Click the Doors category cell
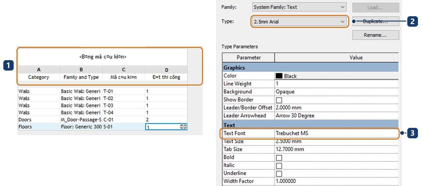 pos(38,120)
